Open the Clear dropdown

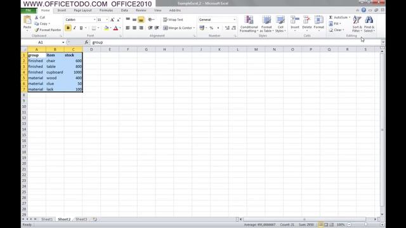tap(337, 30)
